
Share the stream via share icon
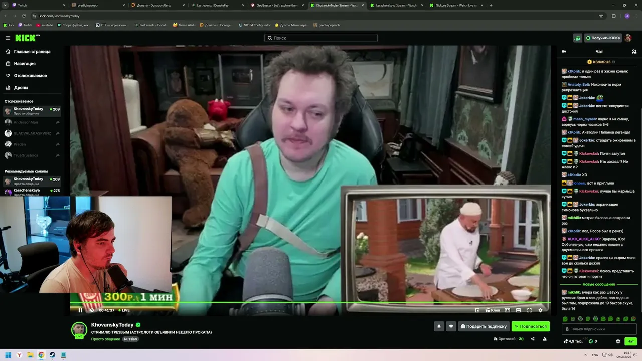pos(533,339)
